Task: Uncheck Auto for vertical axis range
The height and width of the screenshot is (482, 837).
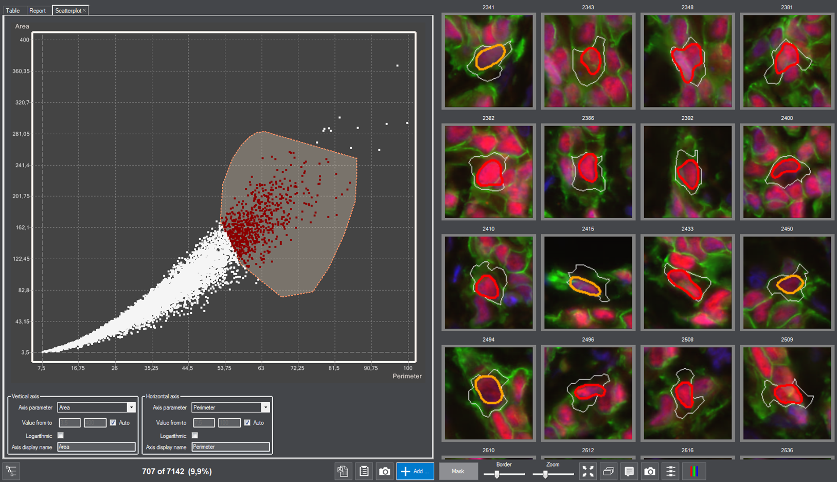Action: [113, 423]
